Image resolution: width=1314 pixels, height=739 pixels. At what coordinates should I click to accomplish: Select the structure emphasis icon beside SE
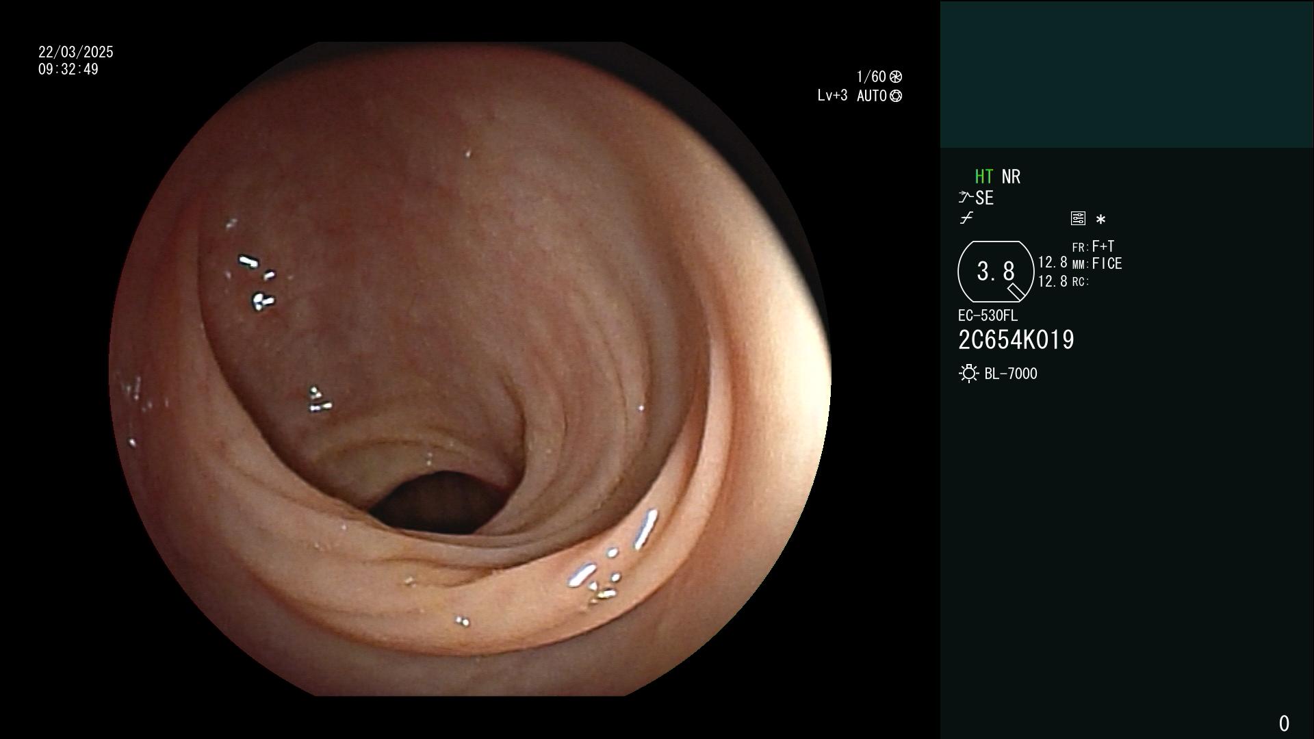tap(966, 198)
